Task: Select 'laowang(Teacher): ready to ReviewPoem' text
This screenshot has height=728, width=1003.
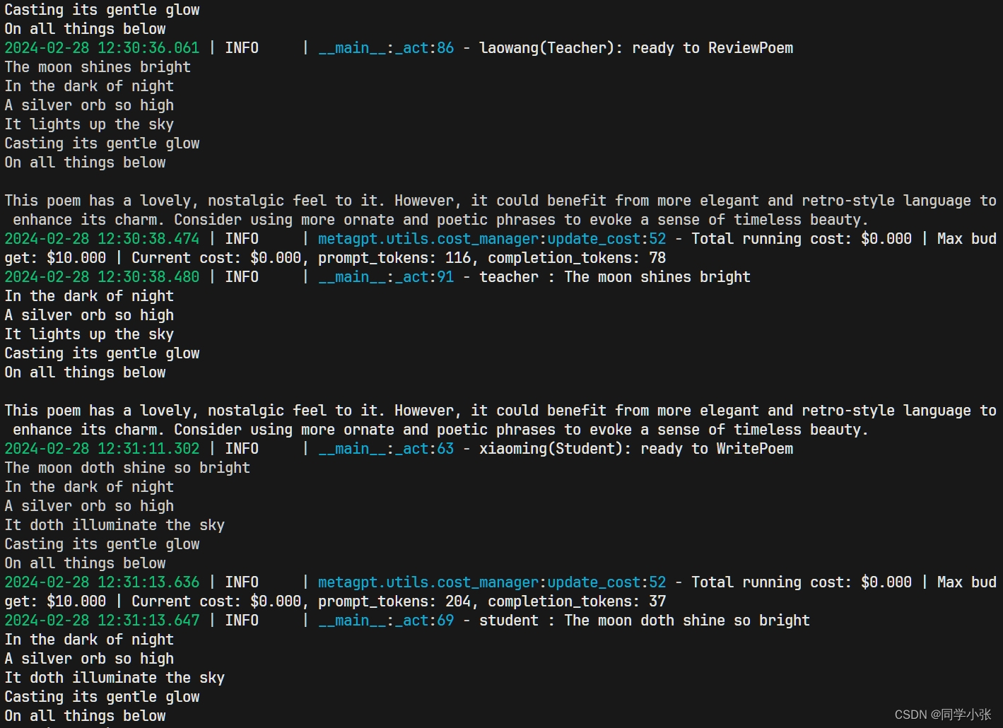Action: click(636, 48)
